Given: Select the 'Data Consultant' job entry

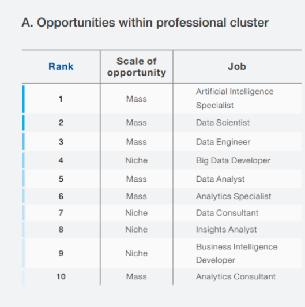Looking at the screenshot, I should [227, 213].
